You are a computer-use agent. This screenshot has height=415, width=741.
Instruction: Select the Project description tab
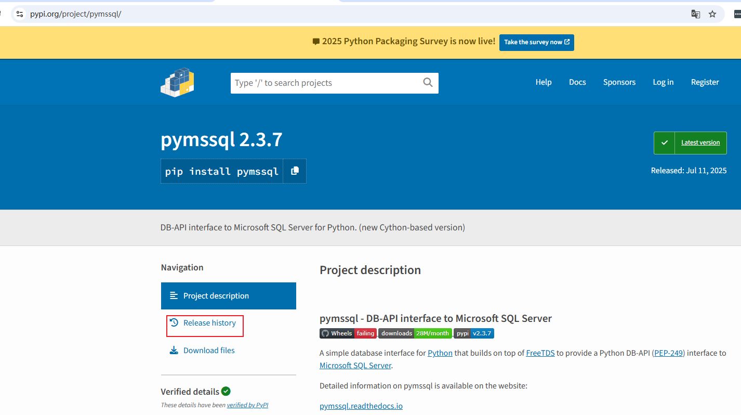pyautogui.click(x=228, y=296)
